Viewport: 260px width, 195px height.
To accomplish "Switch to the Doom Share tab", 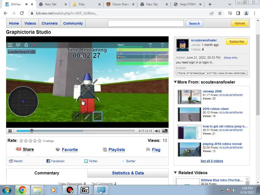I will coord(120,4).
